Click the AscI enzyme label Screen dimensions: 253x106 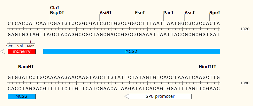pyautogui.click(x=190, y=13)
